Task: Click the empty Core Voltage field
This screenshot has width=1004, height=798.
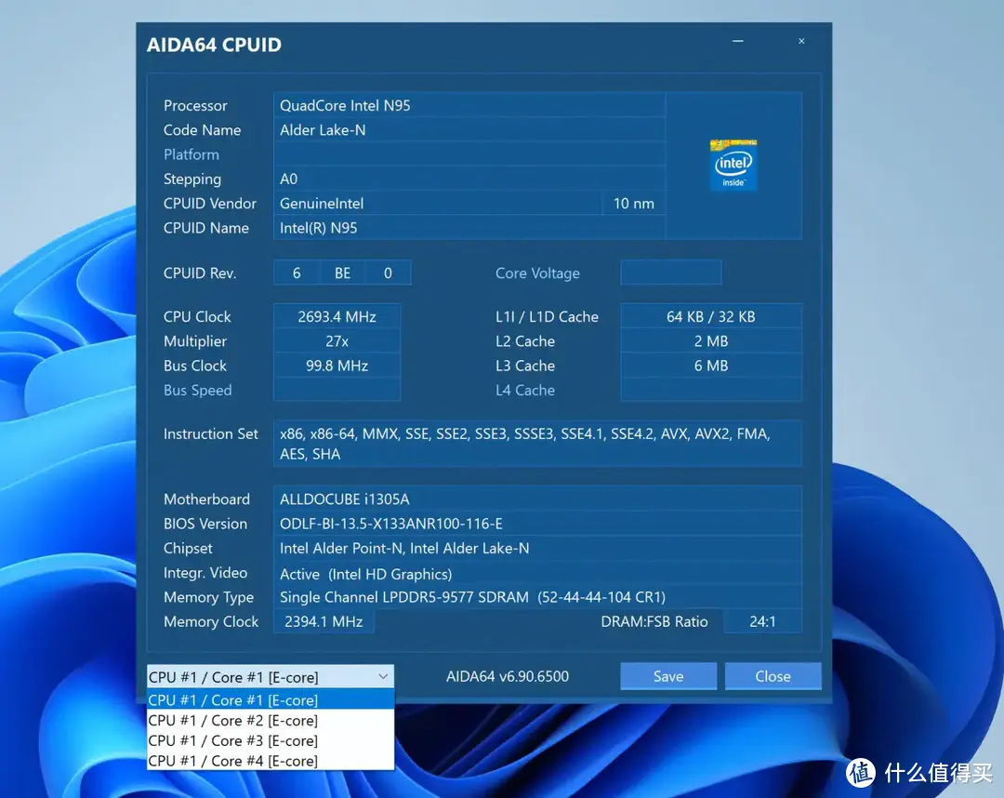Action: click(x=671, y=273)
